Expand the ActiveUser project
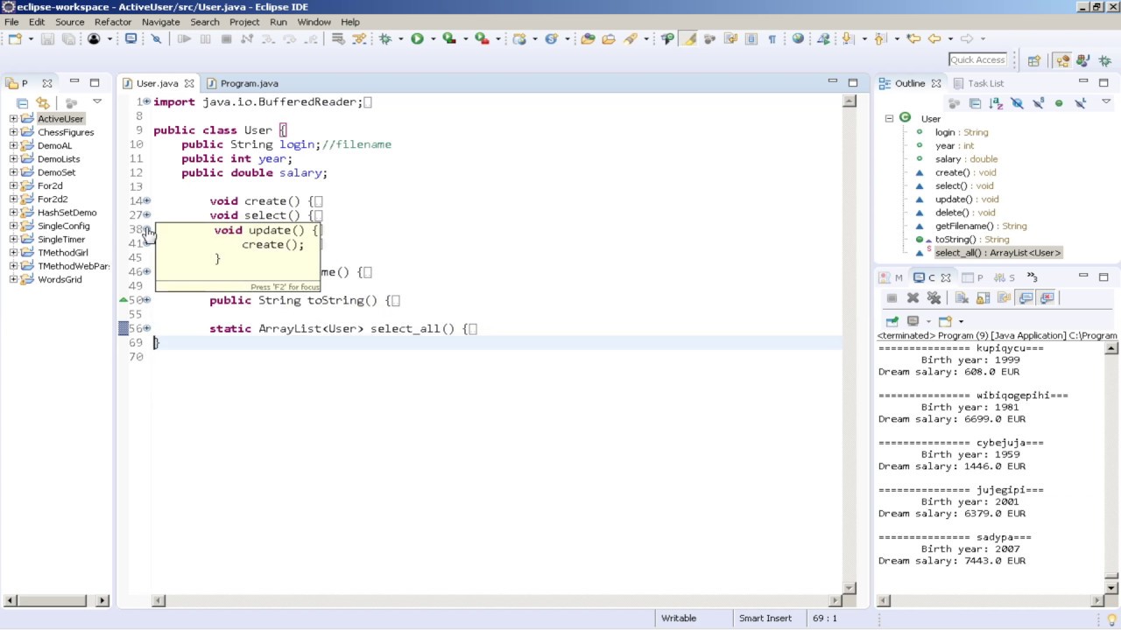The height and width of the screenshot is (630, 1121). [x=13, y=118]
